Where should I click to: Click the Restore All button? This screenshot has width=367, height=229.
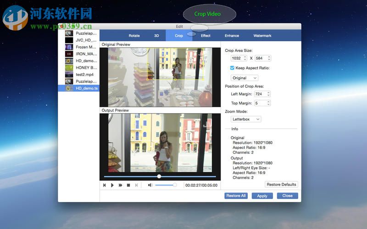[x=236, y=196]
